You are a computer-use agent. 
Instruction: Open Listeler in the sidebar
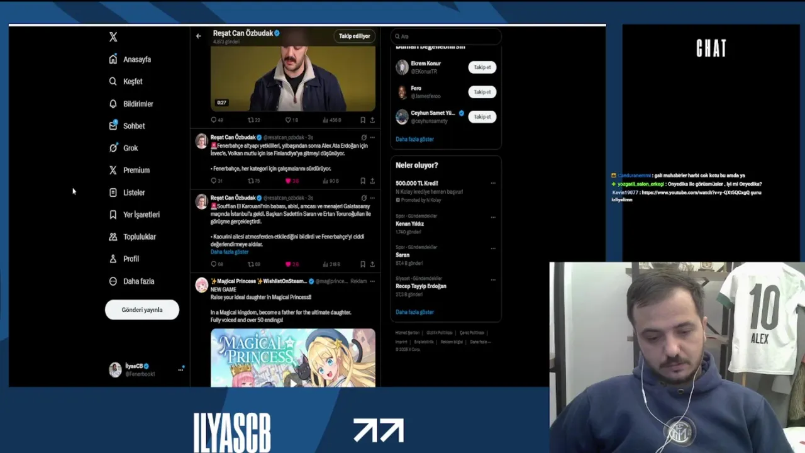click(x=127, y=193)
